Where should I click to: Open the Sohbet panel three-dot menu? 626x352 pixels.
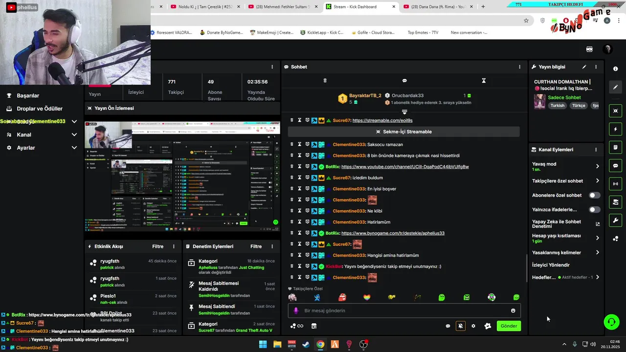pyautogui.click(x=519, y=67)
